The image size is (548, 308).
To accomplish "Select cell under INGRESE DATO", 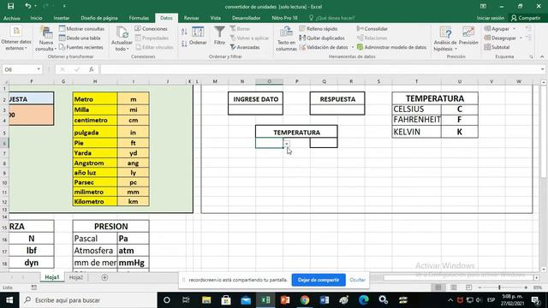I will coord(255,110).
